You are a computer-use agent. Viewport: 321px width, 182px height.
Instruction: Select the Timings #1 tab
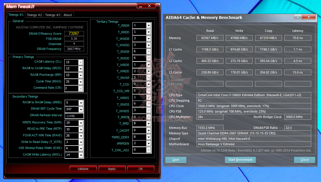[x=16, y=15]
